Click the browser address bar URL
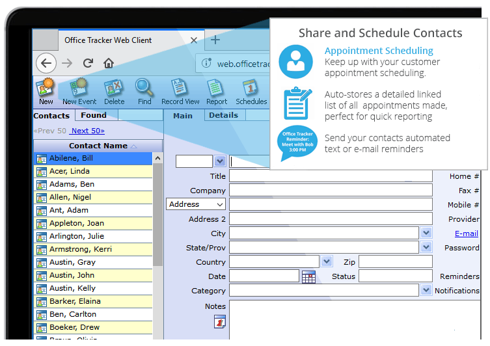490x346 pixels. [243, 64]
